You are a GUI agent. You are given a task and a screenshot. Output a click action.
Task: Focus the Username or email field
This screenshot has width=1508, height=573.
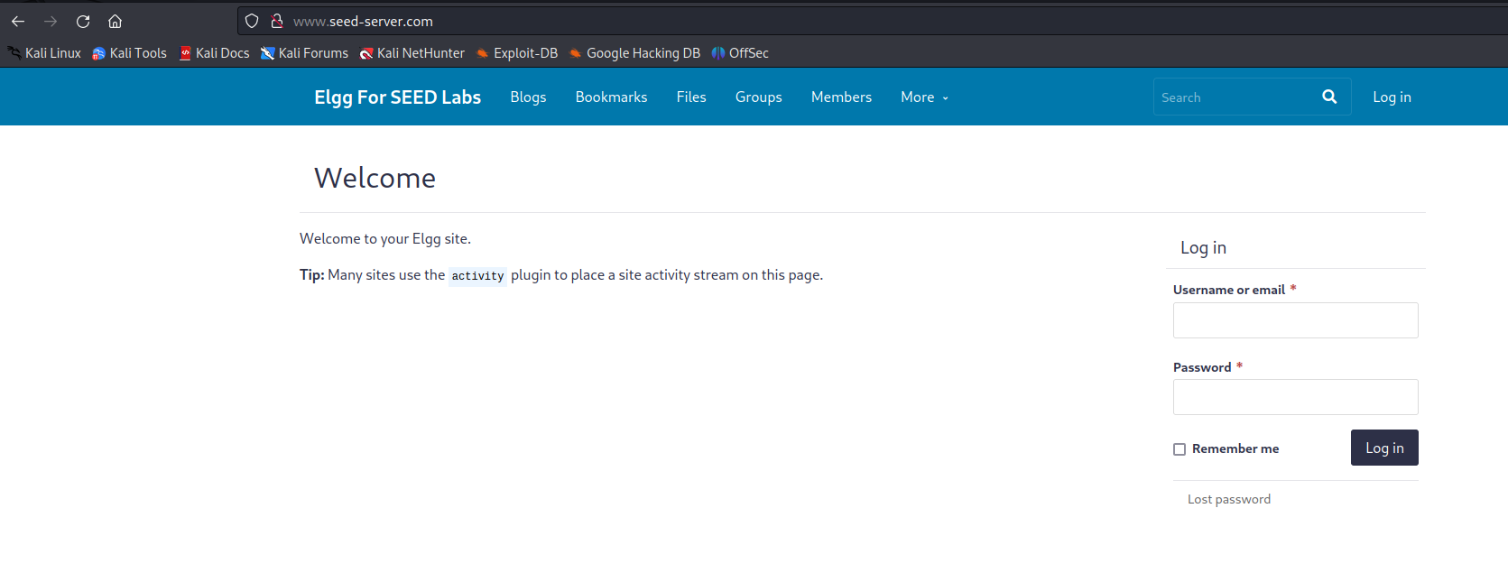click(x=1295, y=320)
